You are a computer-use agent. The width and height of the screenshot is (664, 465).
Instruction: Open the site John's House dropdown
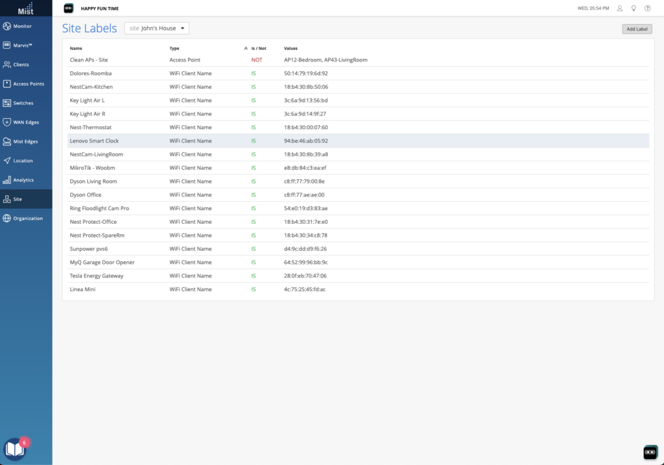coord(157,29)
